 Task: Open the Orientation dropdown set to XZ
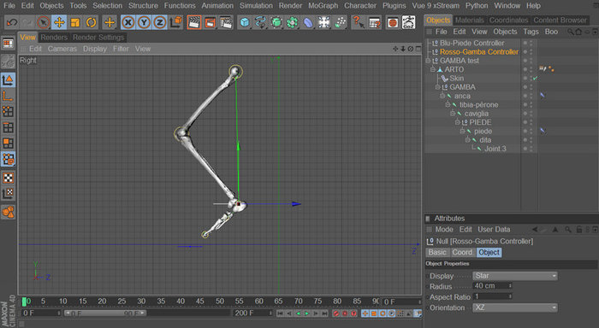click(x=514, y=307)
